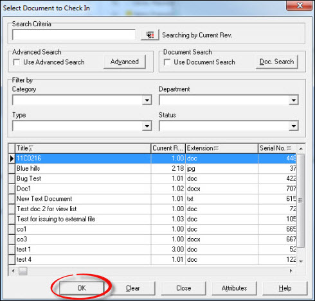The width and height of the screenshot is (315, 301).
Task: Enable the Use Advanced Search checkbox
Action: 17,62
